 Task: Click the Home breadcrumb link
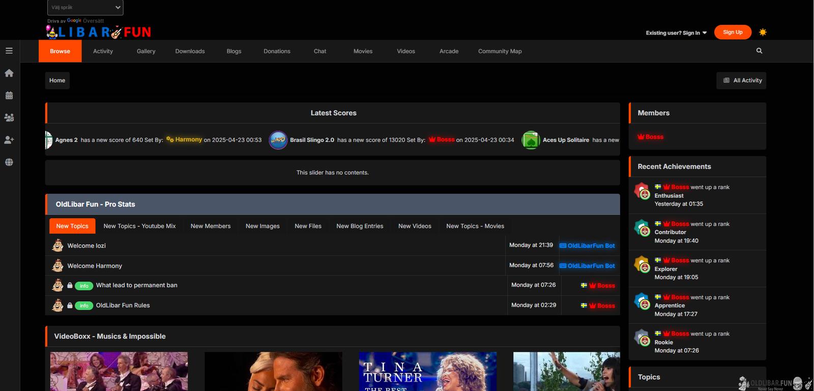click(x=57, y=80)
